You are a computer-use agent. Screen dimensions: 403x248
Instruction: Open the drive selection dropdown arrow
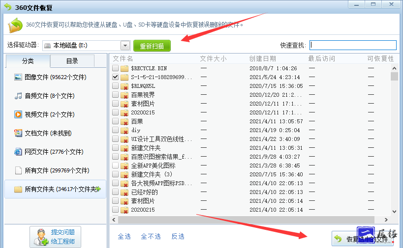pyautogui.click(x=125, y=46)
